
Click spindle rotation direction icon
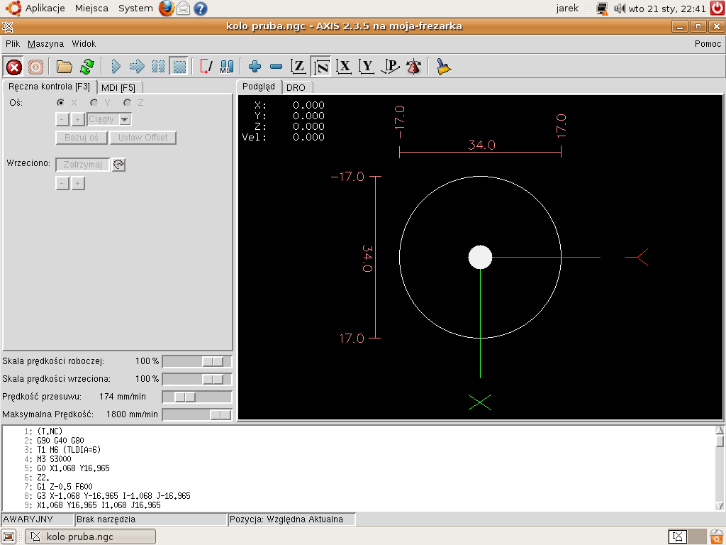[x=118, y=165]
